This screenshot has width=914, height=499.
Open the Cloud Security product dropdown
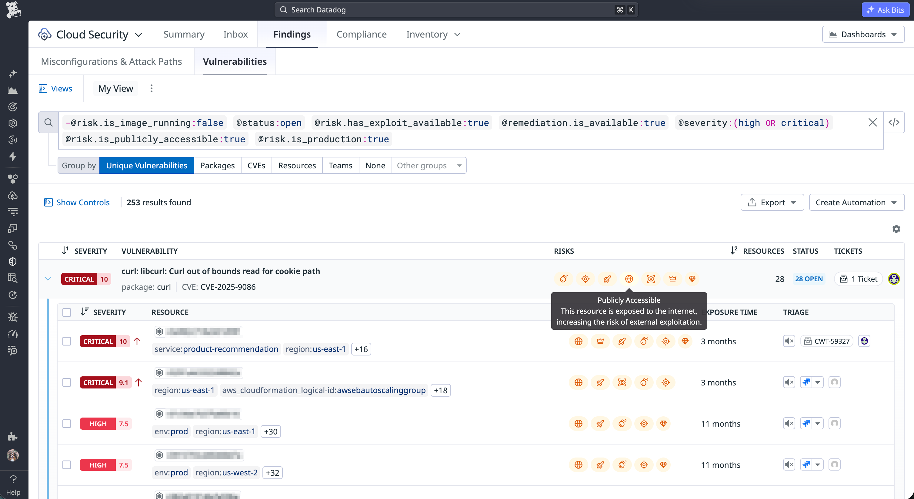[91, 35]
